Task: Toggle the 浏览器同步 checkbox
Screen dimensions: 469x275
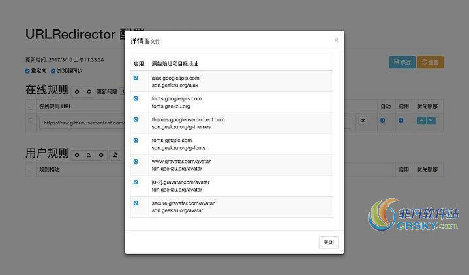Action: click(x=53, y=71)
